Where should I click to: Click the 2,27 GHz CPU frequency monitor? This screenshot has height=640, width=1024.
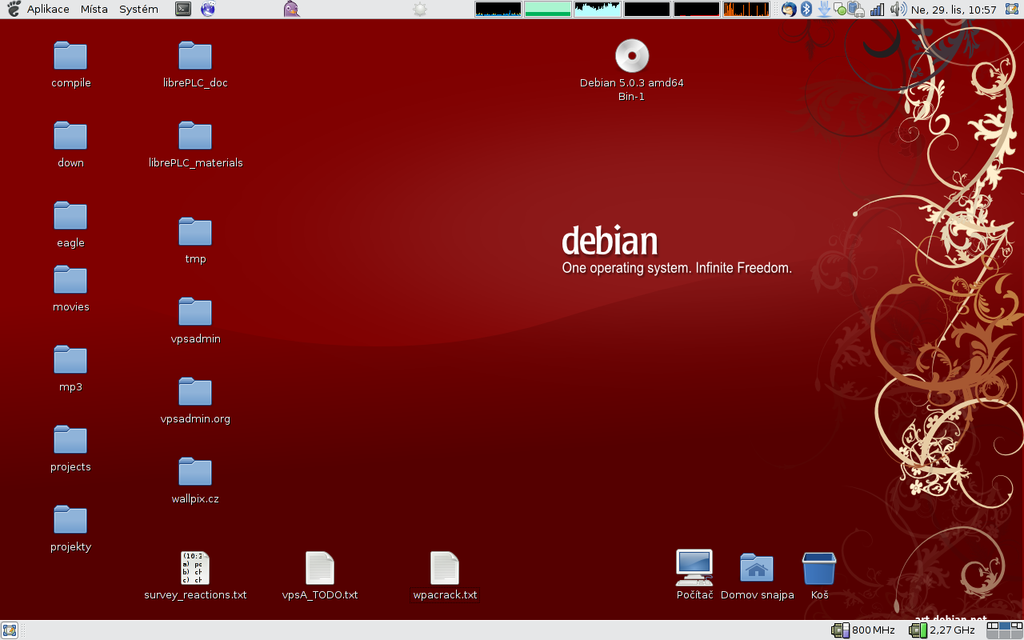click(942, 630)
